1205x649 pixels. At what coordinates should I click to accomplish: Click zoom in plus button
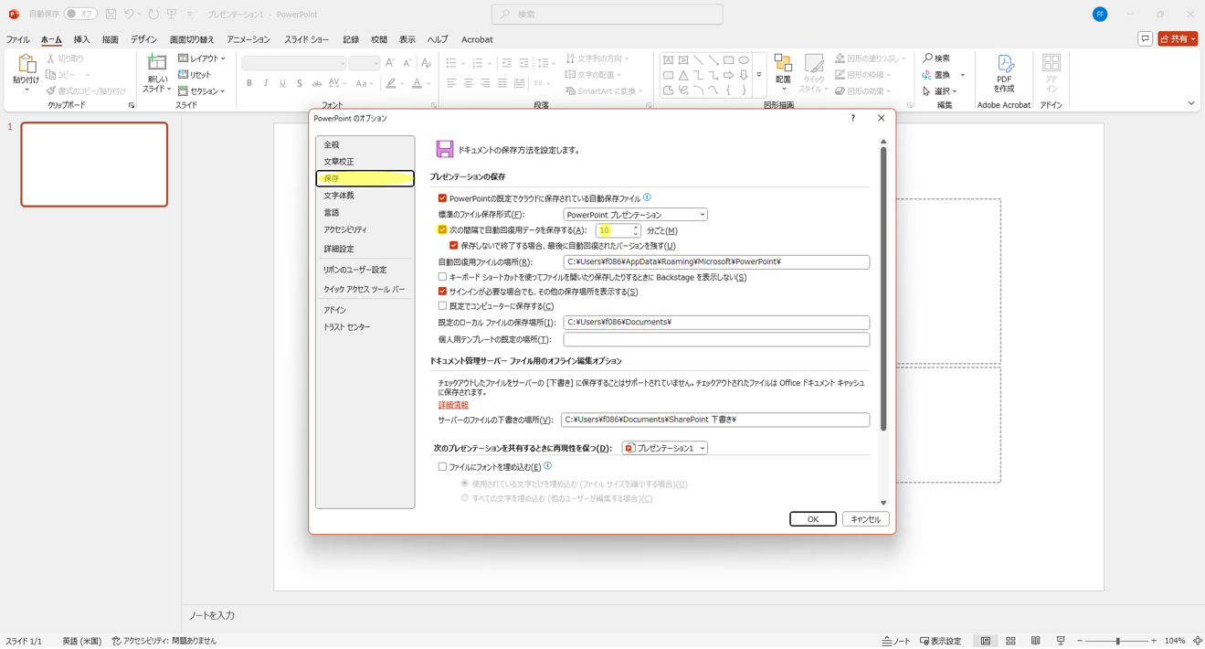tap(1154, 641)
